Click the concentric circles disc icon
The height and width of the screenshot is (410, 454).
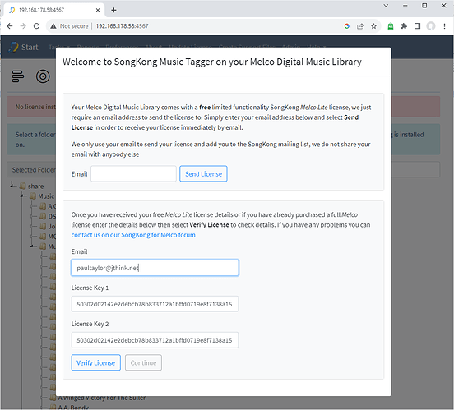[43, 76]
